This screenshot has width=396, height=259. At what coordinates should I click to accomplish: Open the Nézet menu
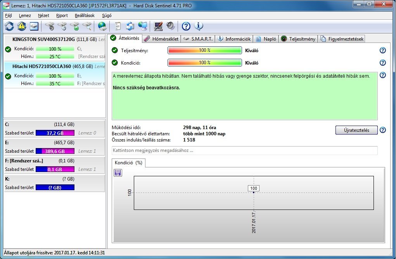tap(43, 15)
